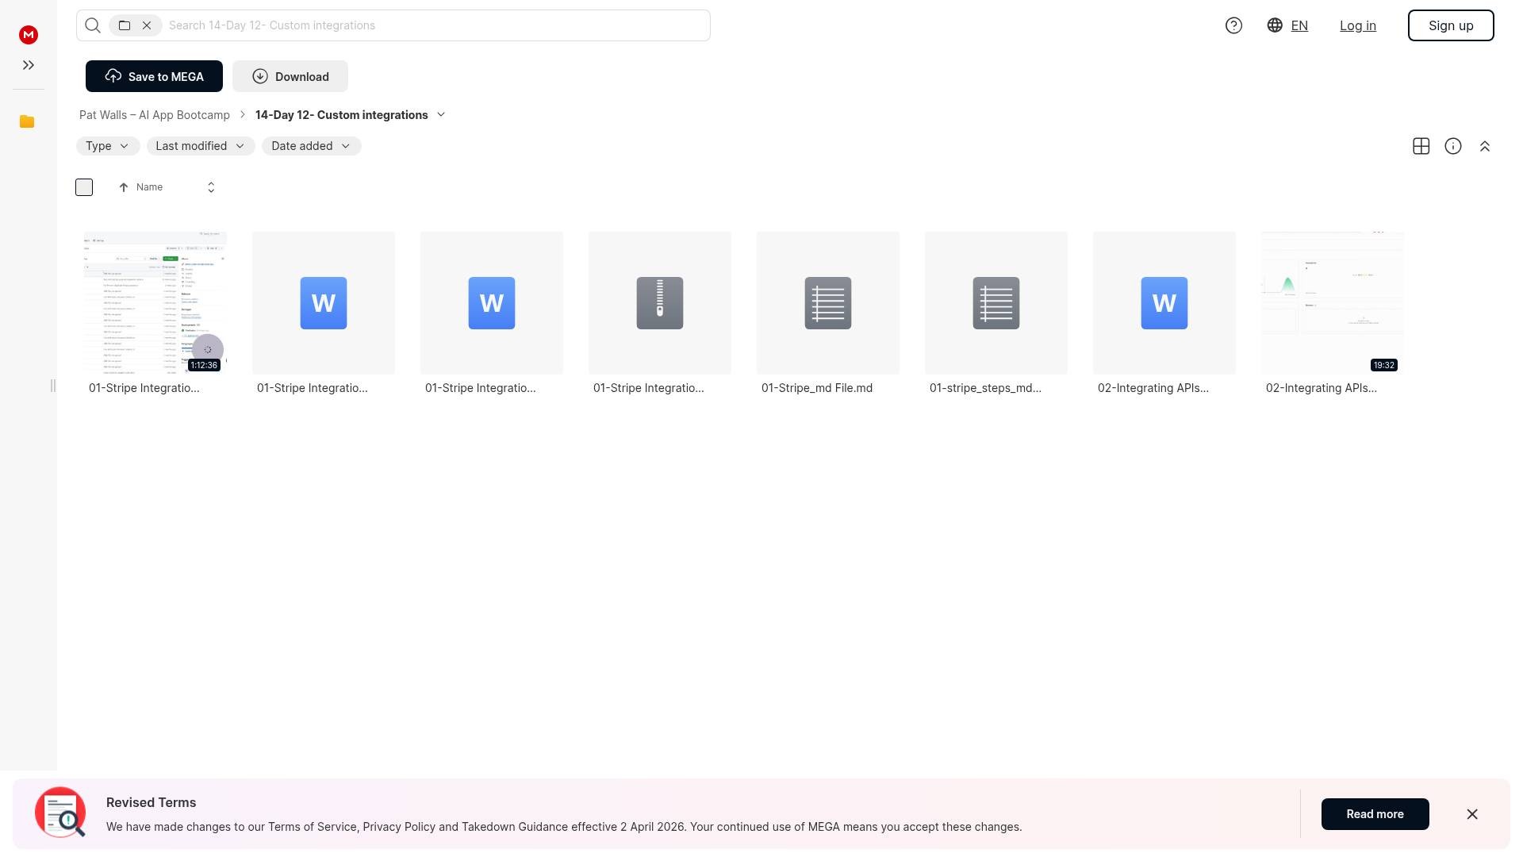This screenshot has width=1523, height=857.
Task: Tick the select-all checkbox
Action: pyautogui.click(x=84, y=187)
